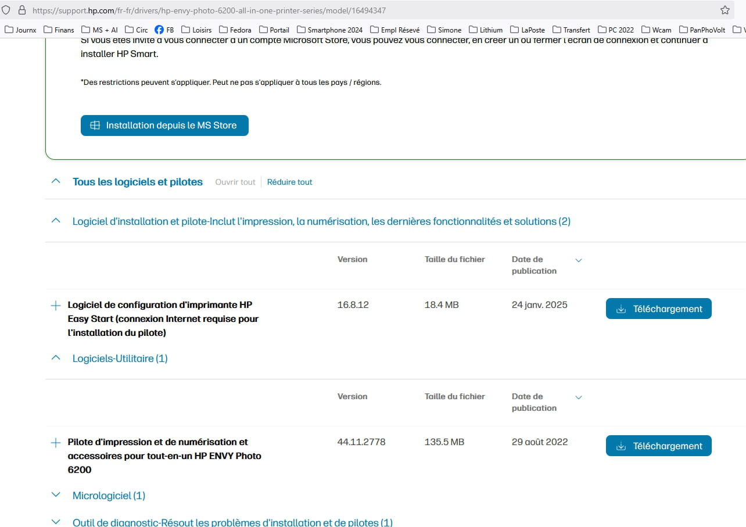Open the Empl Résevé bookmarks folder

click(x=394, y=30)
